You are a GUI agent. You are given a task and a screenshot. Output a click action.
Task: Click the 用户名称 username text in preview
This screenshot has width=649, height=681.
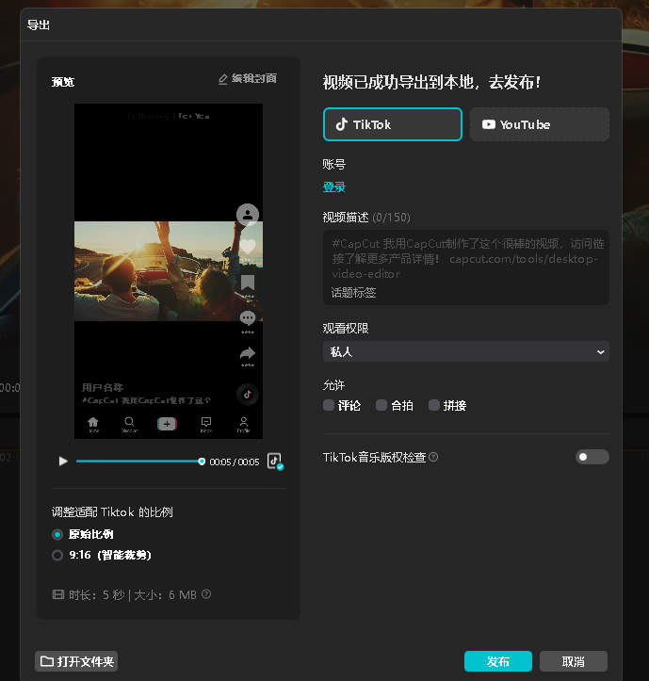click(x=103, y=387)
